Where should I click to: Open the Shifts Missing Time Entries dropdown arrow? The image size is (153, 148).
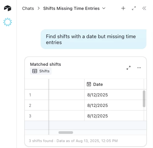[104, 8]
